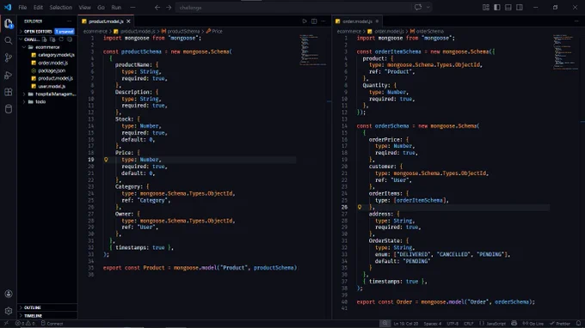This screenshot has width=585, height=328.
Task: Close the product.model.js tab
Action: click(128, 21)
